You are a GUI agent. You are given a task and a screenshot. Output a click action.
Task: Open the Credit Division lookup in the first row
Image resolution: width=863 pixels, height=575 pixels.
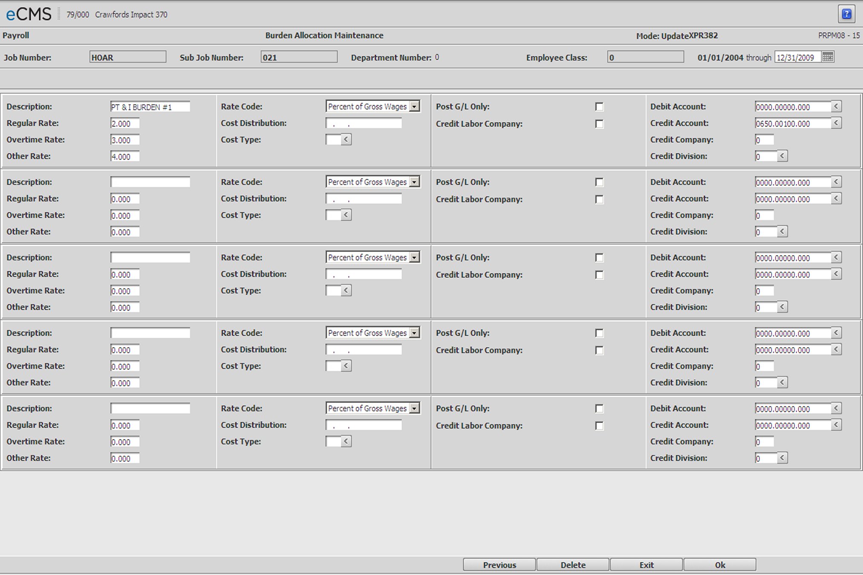pyautogui.click(x=782, y=156)
